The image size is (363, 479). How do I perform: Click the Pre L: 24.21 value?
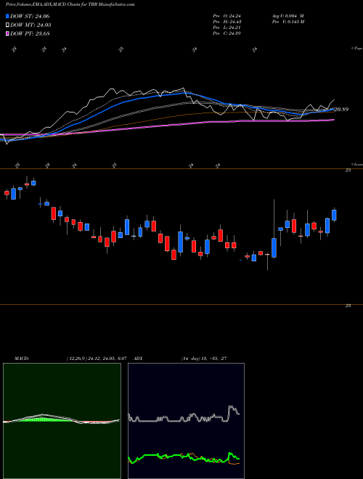point(228,28)
